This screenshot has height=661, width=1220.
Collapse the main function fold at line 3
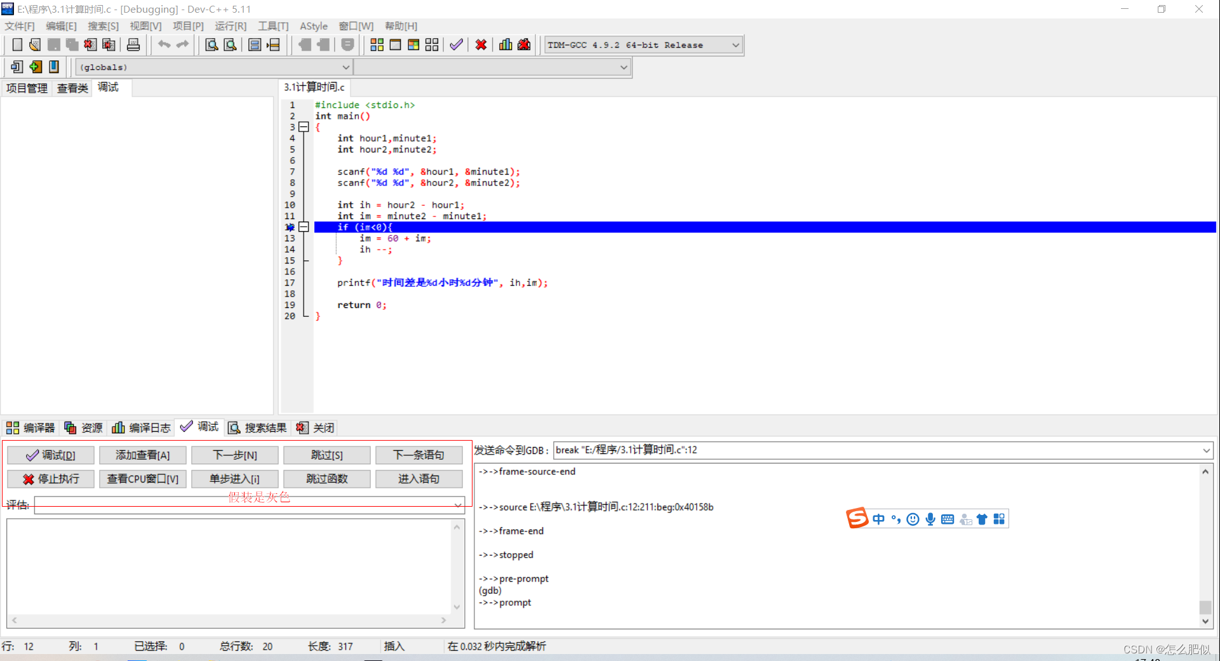click(x=304, y=127)
